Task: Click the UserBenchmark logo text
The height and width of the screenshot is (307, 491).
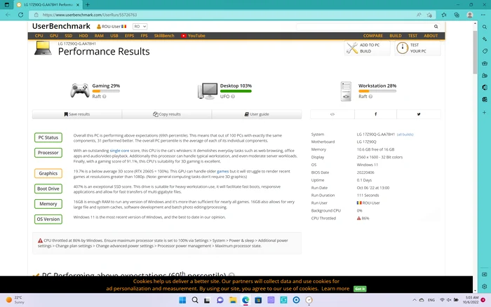Action: [61, 27]
